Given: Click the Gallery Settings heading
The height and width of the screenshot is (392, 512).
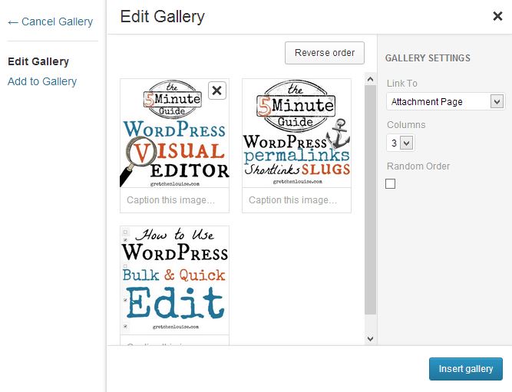Looking at the screenshot, I should click(x=428, y=58).
